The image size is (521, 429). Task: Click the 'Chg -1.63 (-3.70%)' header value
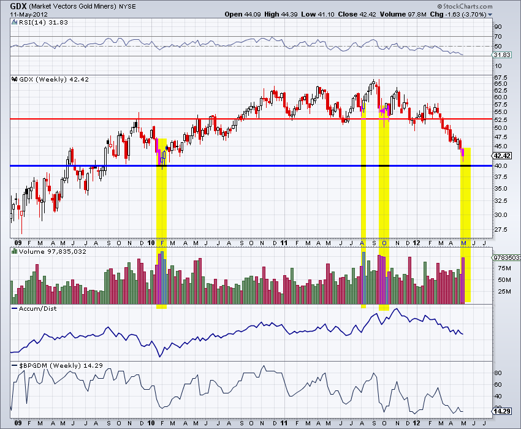458,14
